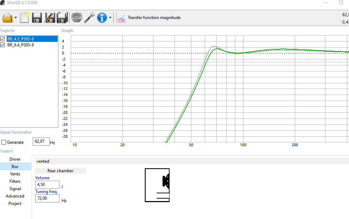Maximize the WinISD window
This screenshot has height=219, width=349.
(341, 3)
